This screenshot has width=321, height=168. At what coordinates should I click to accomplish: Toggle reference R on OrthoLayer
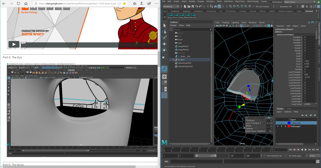coord(285,126)
